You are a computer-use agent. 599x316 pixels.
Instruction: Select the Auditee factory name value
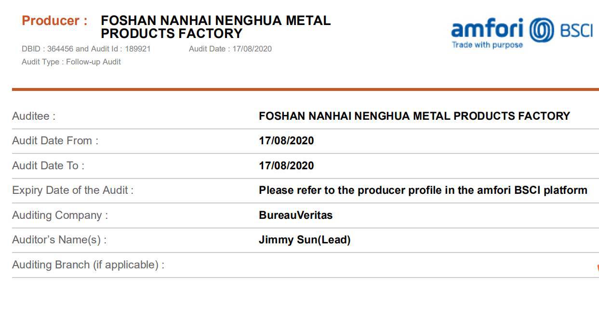[414, 116]
